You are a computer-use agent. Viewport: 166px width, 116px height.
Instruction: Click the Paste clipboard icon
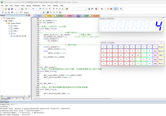point(22,9)
